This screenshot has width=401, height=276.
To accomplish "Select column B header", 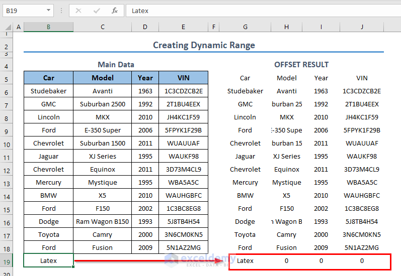I will [48, 27].
